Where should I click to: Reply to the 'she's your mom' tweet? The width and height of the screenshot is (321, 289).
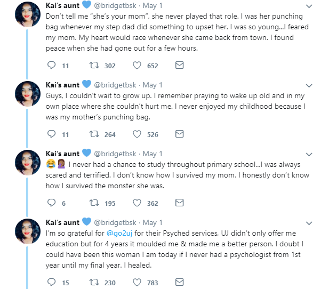pyautogui.click(x=51, y=65)
